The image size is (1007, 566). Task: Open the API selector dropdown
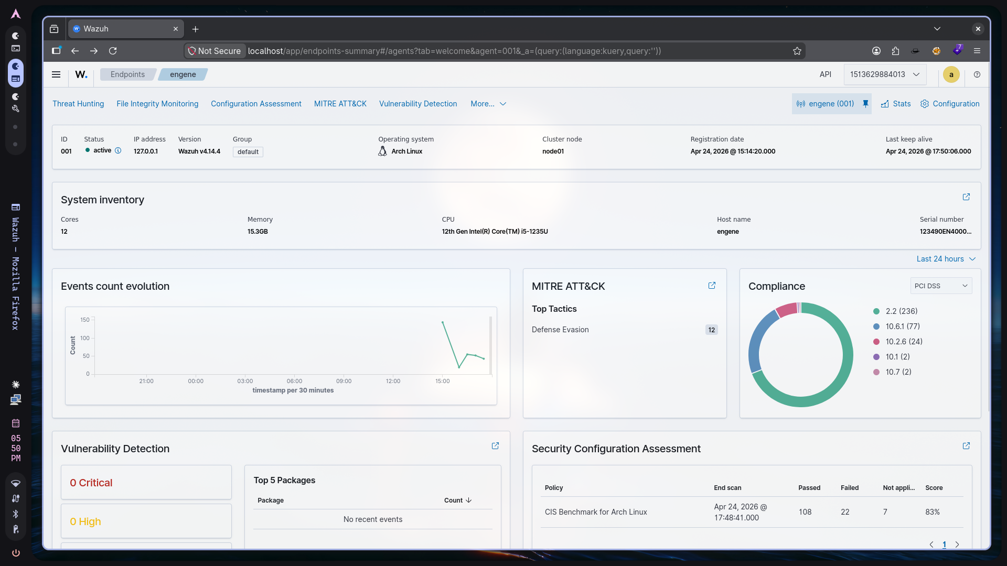pos(885,74)
